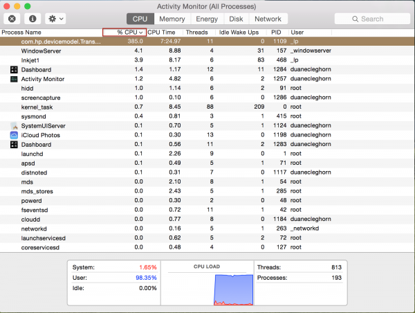Click the Activity Monitor process icon

[14, 79]
